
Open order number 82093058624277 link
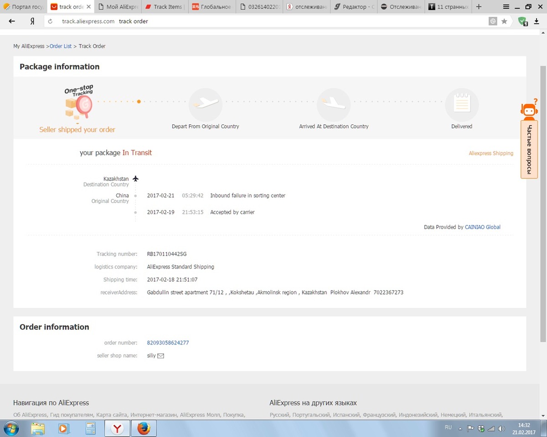tap(167, 343)
